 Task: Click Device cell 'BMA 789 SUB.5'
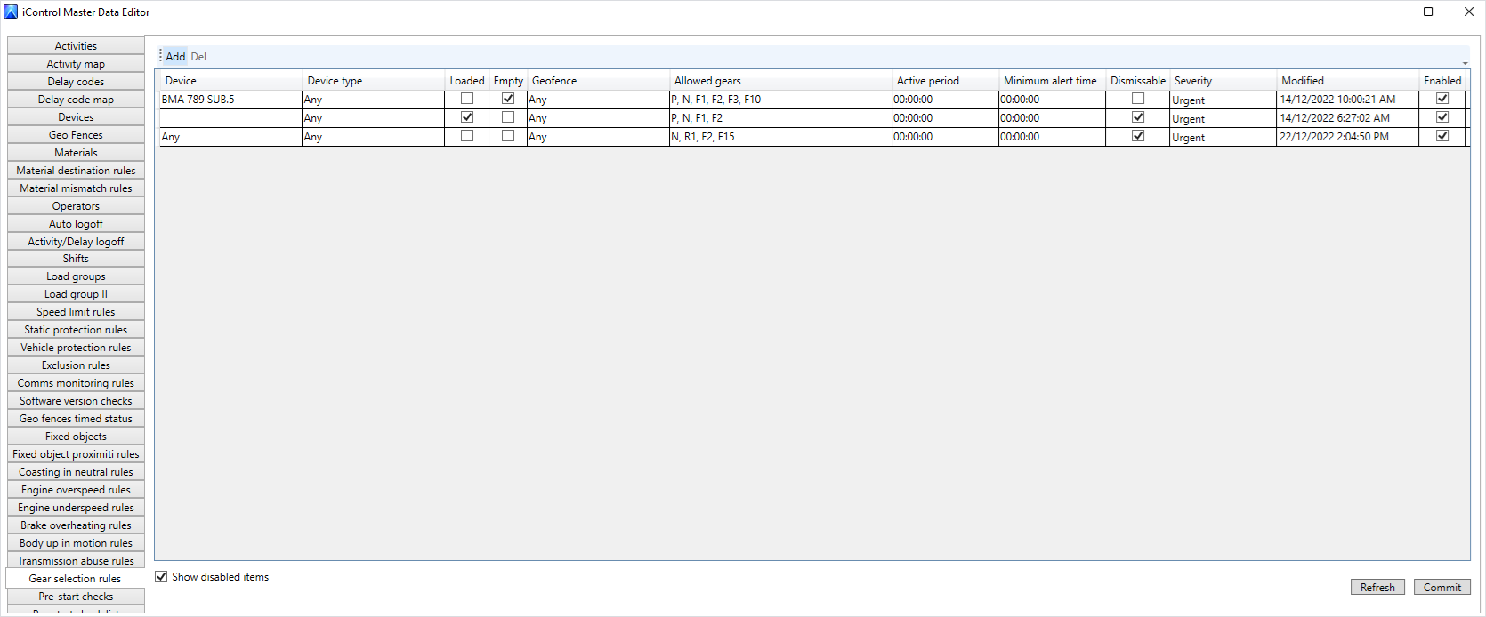point(230,99)
